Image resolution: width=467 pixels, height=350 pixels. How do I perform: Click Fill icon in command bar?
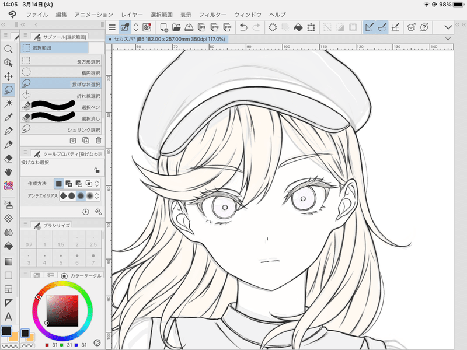(298, 27)
